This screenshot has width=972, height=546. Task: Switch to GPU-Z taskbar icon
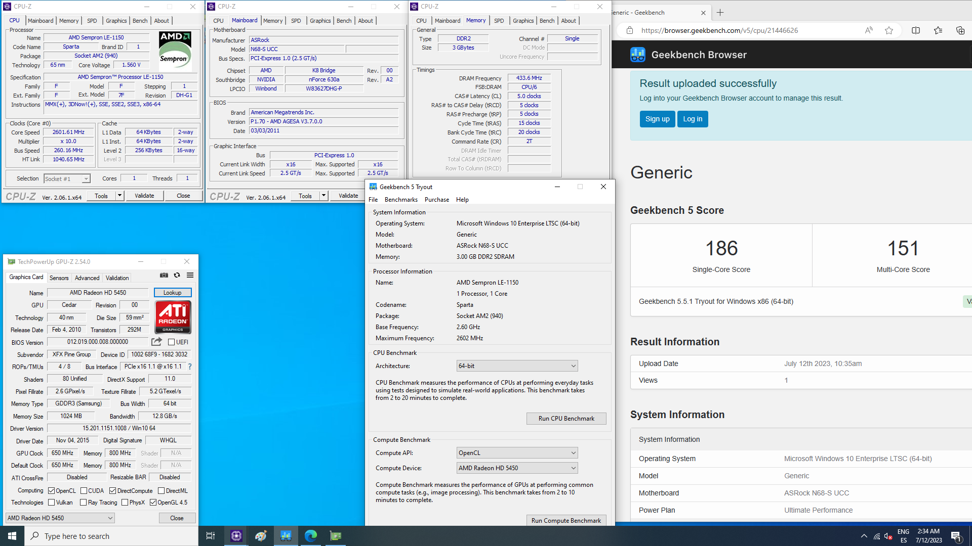point(335,536)
